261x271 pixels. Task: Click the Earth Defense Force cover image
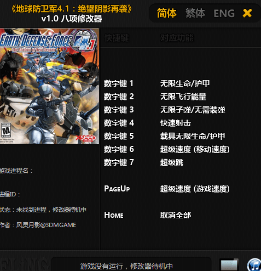coord(49,86)
